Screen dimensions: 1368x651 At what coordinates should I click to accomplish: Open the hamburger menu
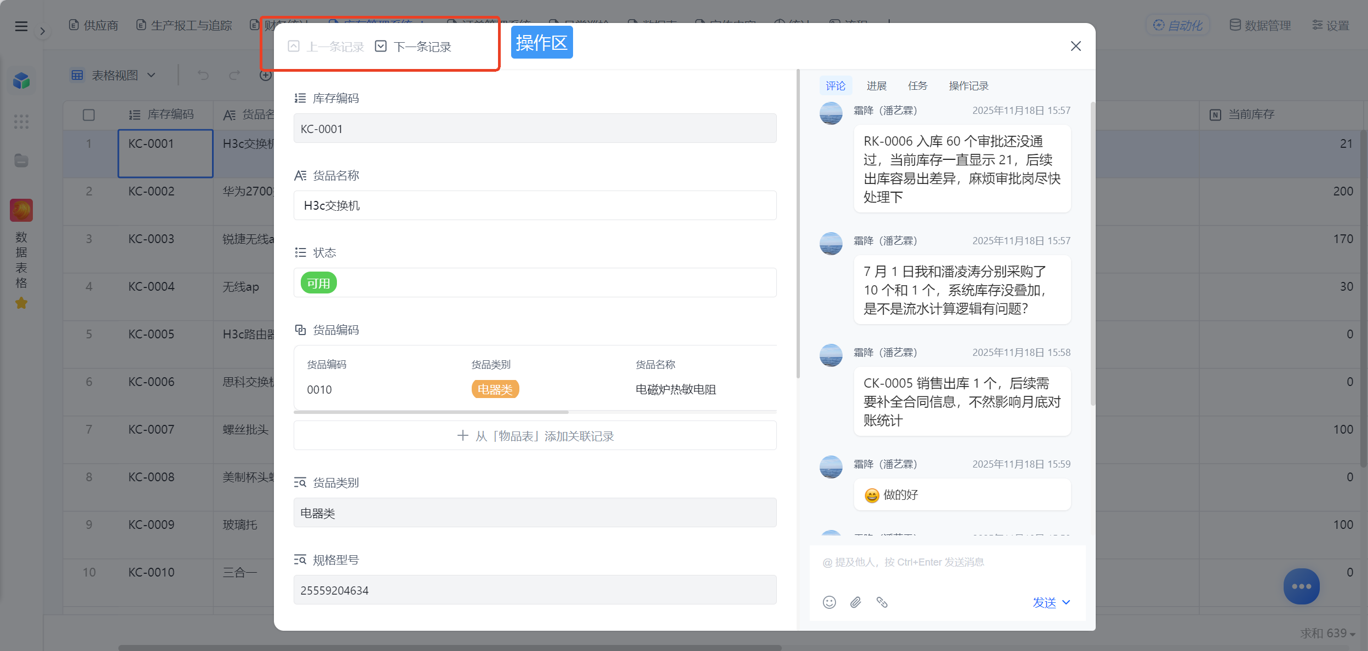(21, 26)
